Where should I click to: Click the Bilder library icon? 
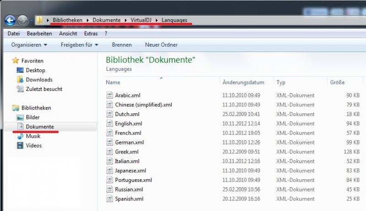(x=20, y=117)
